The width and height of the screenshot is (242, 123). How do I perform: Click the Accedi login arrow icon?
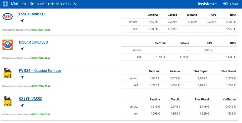pos(225,4)
